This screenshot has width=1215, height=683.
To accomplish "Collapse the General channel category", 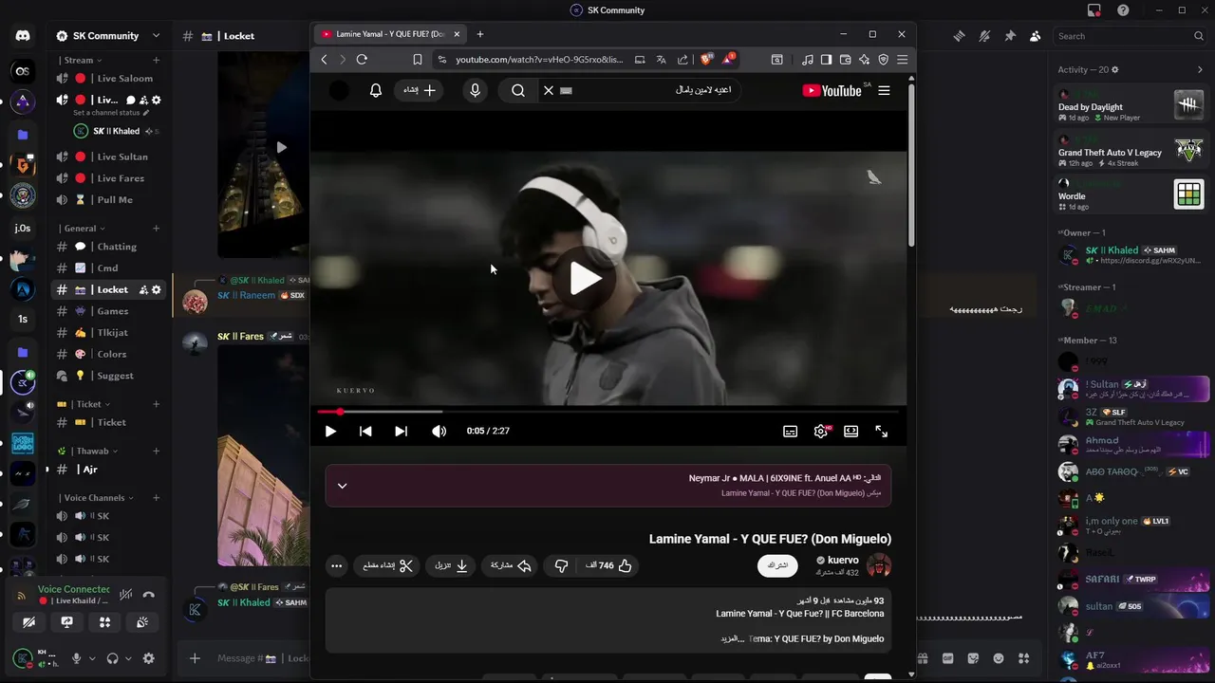I will click(x=83, y=229).
